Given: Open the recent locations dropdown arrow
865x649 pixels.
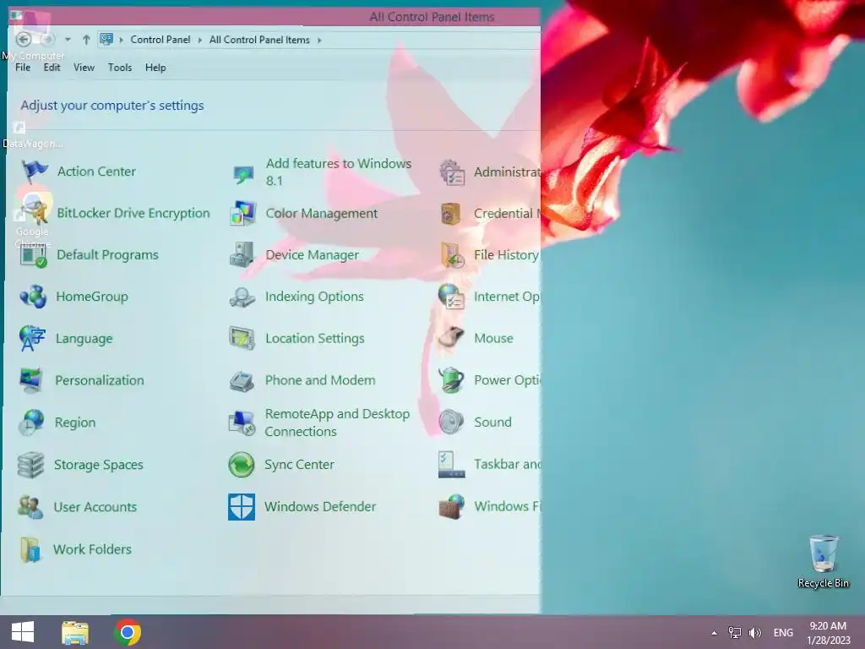Looking at the screenshot, I should 68,40.
